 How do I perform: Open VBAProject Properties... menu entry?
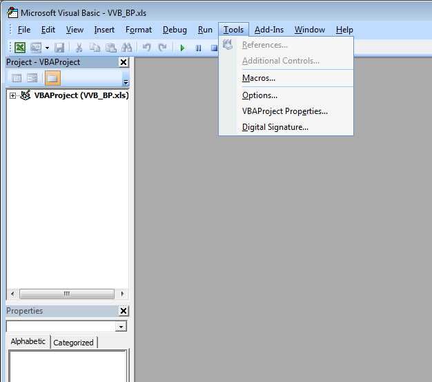284,111
